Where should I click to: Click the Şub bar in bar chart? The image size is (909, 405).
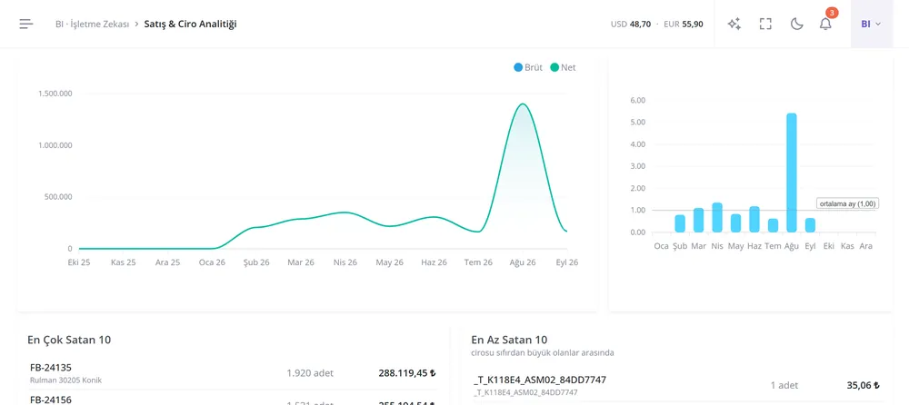click(680, 223)
